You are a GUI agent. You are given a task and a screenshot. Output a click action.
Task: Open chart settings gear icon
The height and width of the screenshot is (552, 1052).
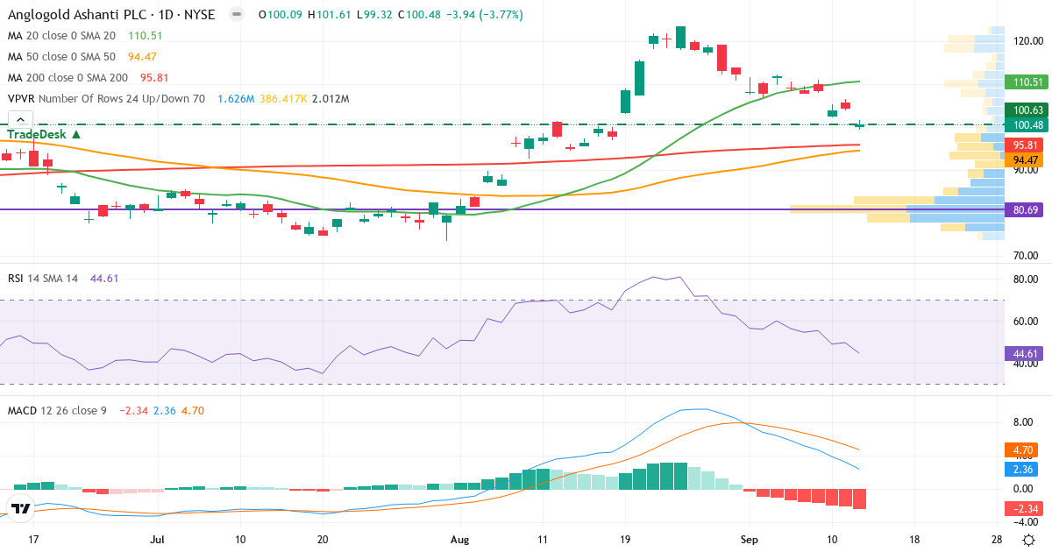click(x=1027, y=539)
